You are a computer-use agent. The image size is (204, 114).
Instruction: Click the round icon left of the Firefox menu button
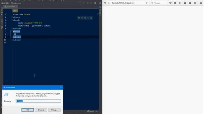[x=195, y=3]
